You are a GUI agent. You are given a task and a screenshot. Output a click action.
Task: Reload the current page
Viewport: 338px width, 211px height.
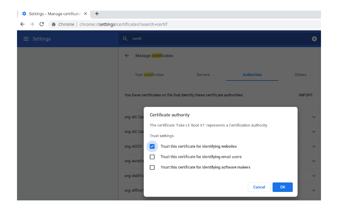pos(42,24)
